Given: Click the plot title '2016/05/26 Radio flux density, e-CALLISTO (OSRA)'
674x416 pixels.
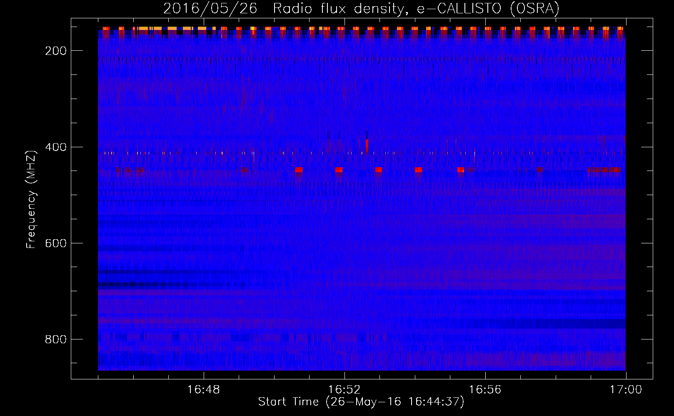Looking at the screenshot, I should (x=361, y=8).
